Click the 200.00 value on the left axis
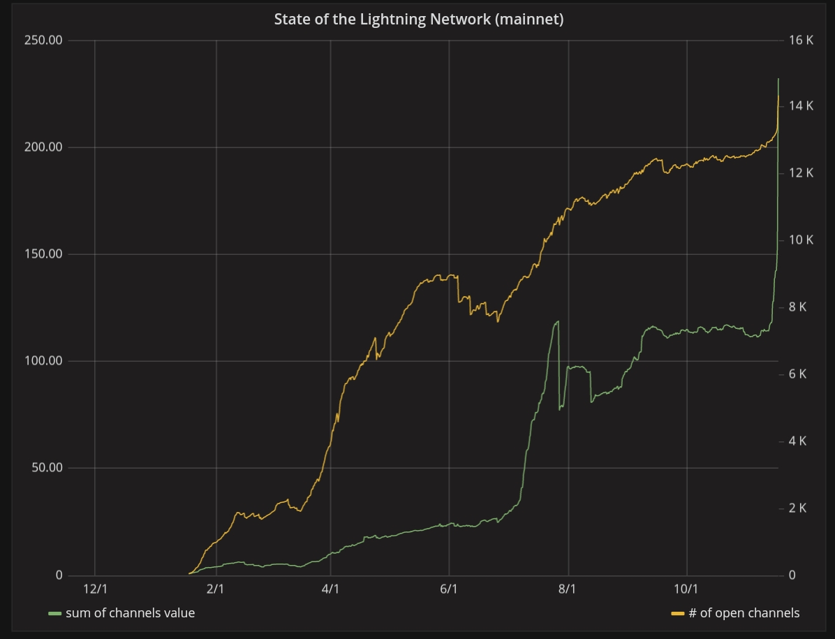The height and width of the screenshot is (639, 835). 43,147
